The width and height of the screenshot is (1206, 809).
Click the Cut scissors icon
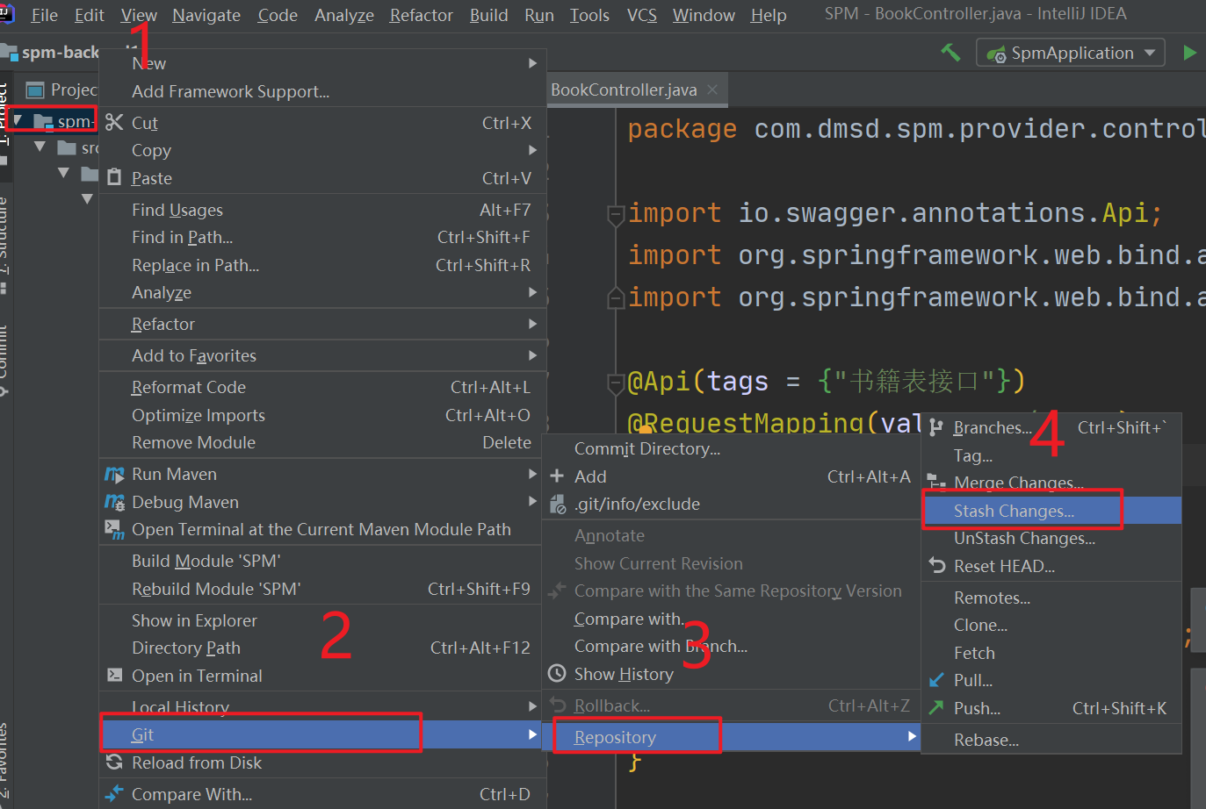(x=114, y=123)
